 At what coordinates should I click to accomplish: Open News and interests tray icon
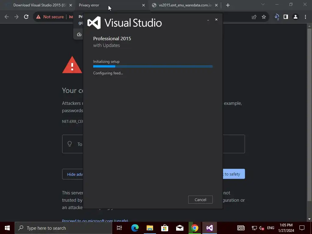(241, 228)
